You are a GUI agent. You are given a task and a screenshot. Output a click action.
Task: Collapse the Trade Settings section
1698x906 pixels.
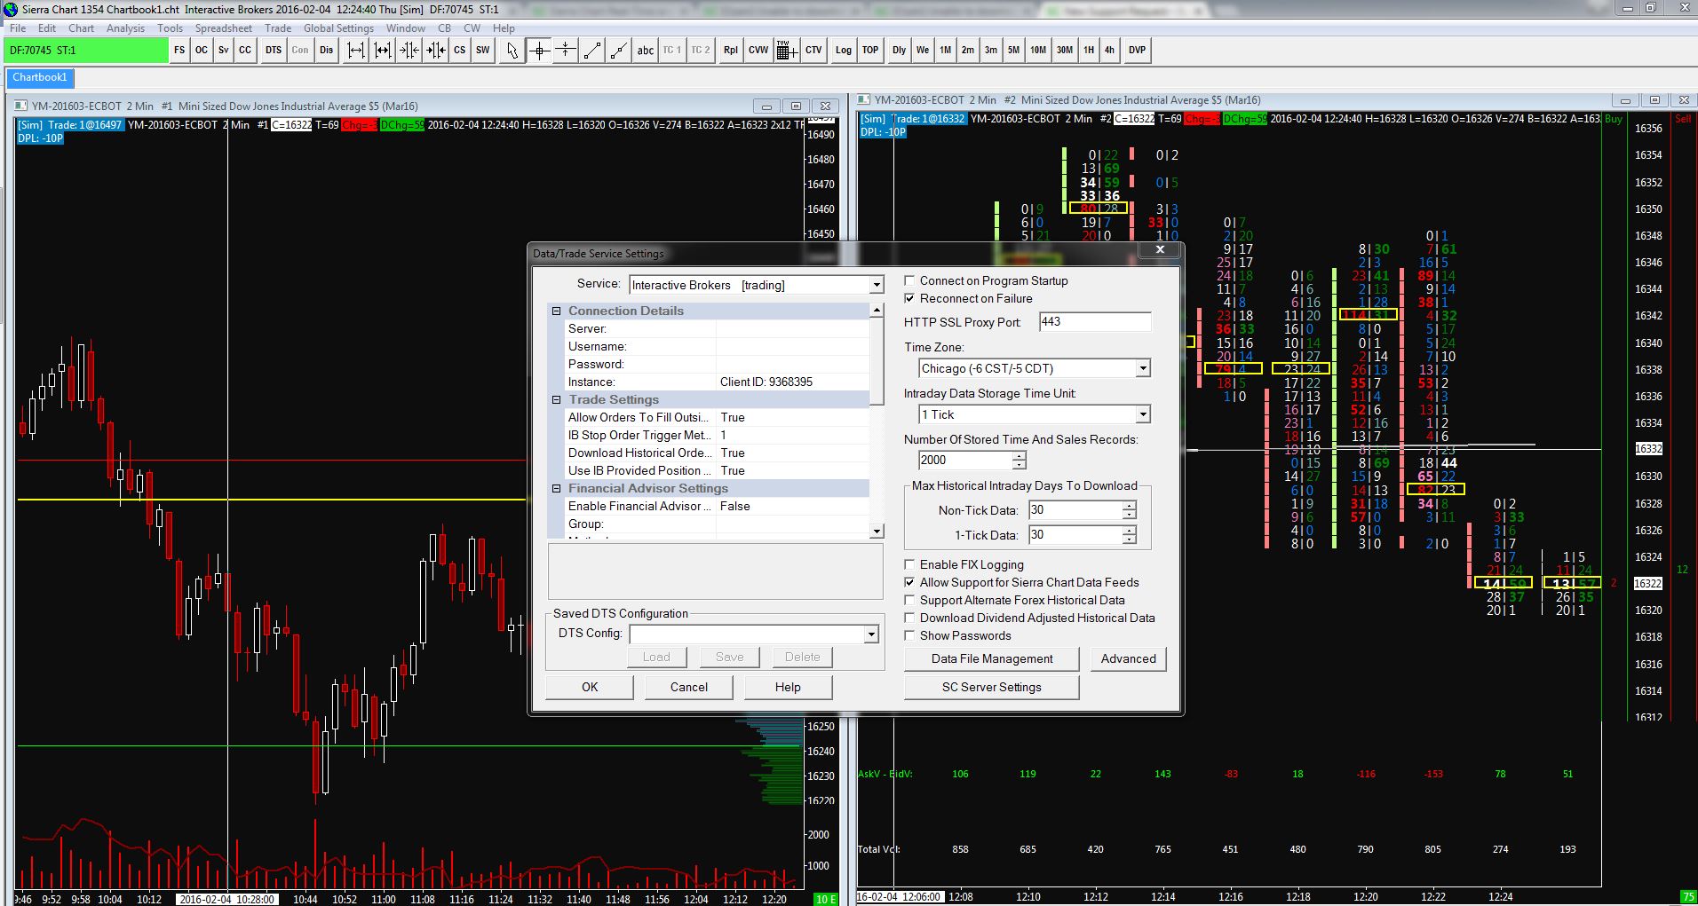click(557, 400)
